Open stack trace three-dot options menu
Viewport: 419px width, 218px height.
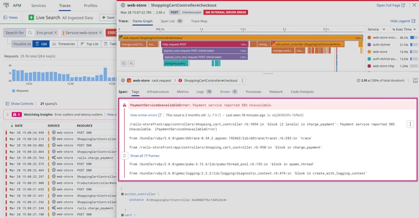tap(410, 124)
